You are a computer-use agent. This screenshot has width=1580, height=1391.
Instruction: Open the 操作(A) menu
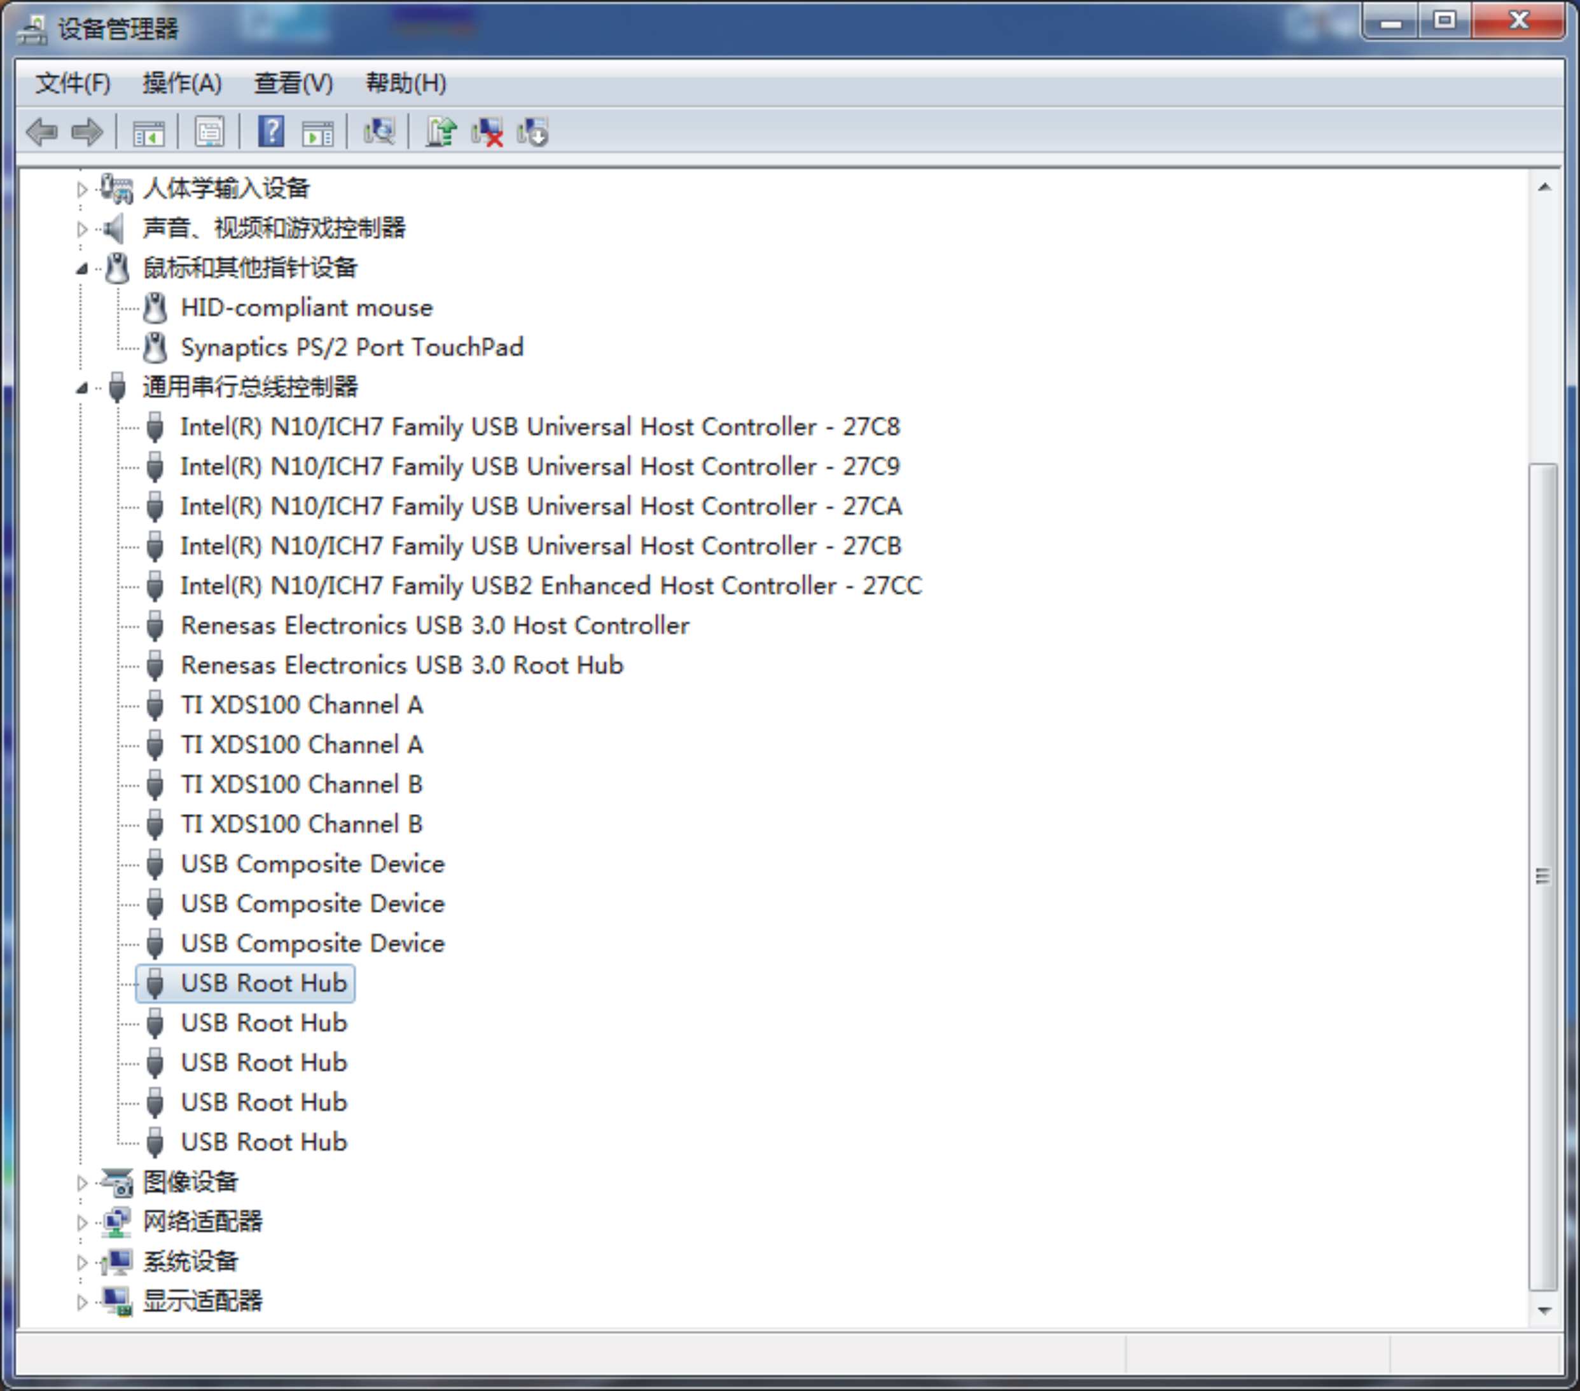click(x=182, y=83)
